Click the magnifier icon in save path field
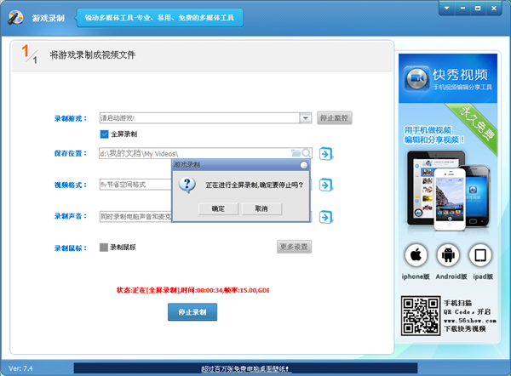Viewport: 511px width, 376px height. (306, 152)
